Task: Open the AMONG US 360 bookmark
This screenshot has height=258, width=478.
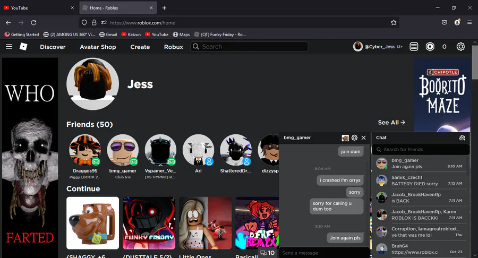Action: [69, 35]
